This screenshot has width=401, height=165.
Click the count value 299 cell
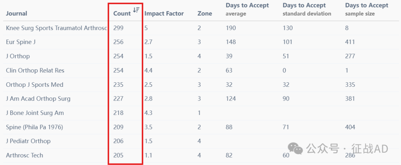(x=118, y=28)
